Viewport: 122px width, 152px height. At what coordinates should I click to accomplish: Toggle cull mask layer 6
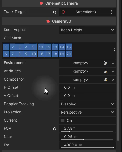click(6, 54)
